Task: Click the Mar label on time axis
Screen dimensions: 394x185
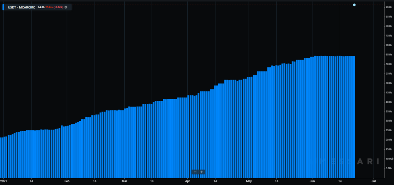Action: point(124,180)
